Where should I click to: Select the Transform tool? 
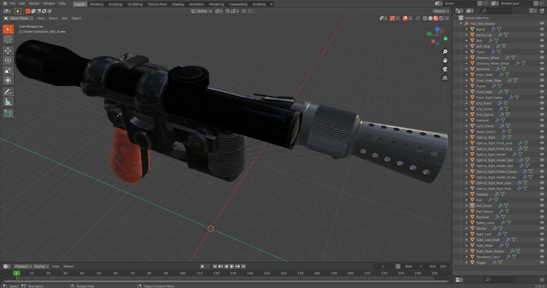(8, 80)
